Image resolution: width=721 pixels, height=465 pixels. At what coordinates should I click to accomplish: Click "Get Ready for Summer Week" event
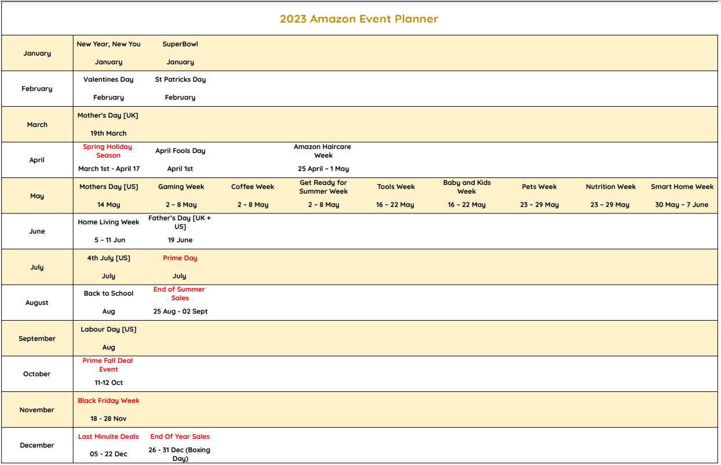pyautogui.click(x=323, y=187)
